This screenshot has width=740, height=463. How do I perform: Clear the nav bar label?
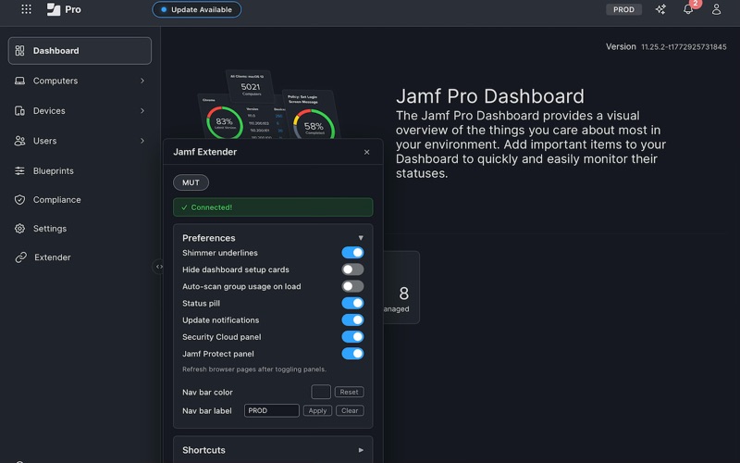350,411
